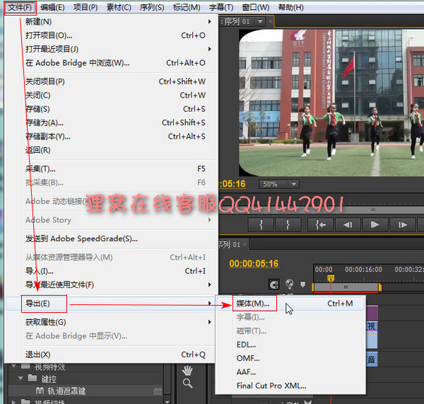
Task: Select the Zoom tool
Action: coord(188,383)
